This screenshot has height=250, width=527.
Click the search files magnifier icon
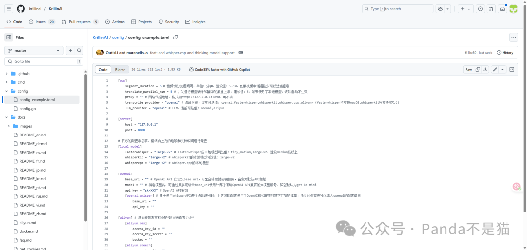coord(79,50)
